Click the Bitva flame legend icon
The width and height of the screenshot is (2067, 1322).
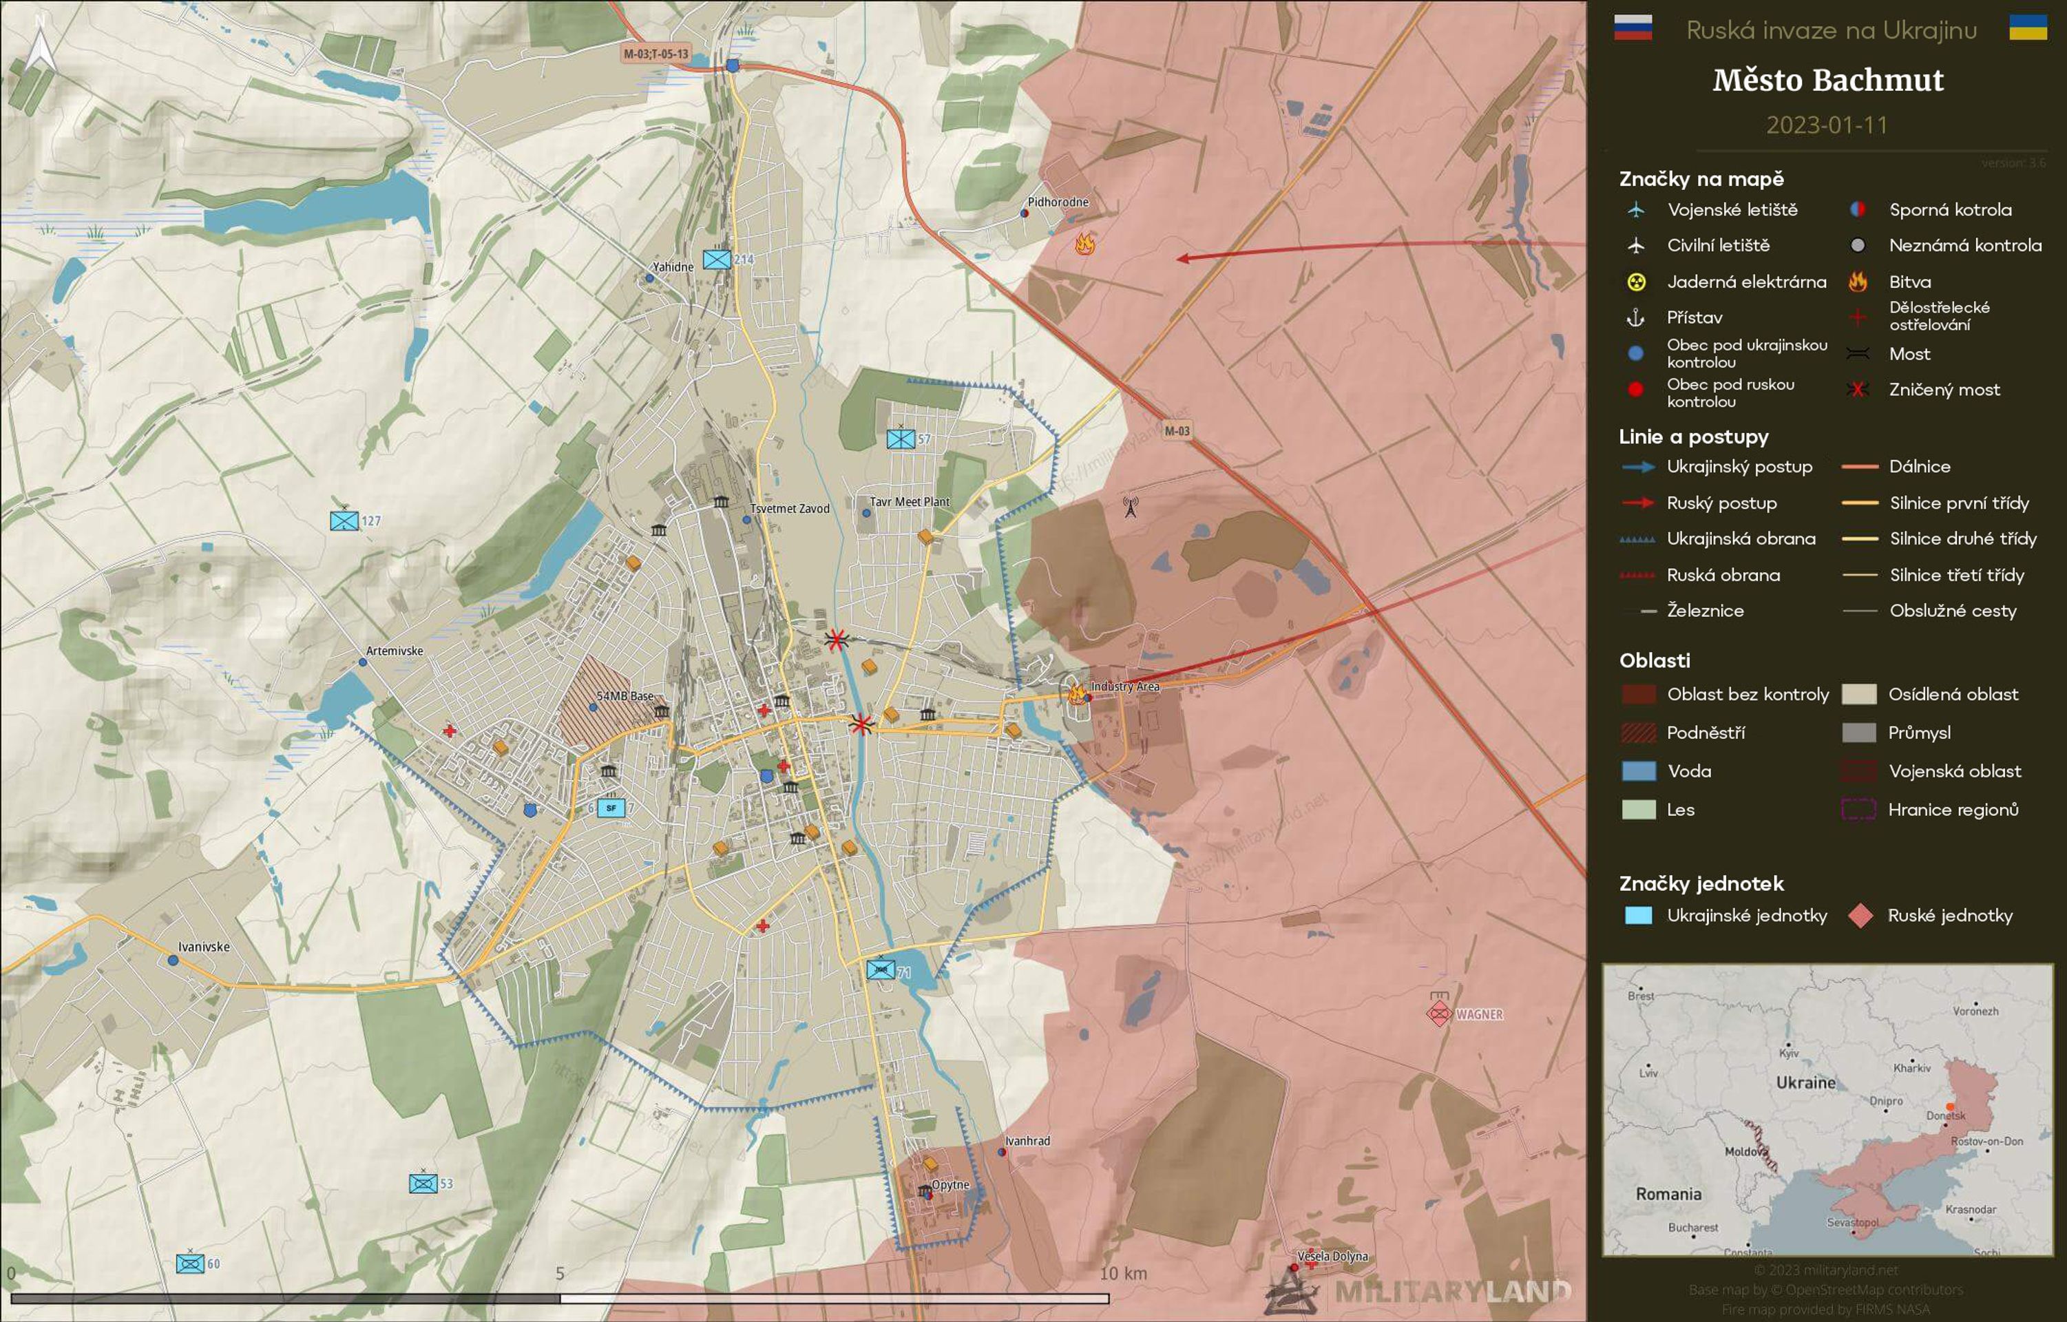1858,282
